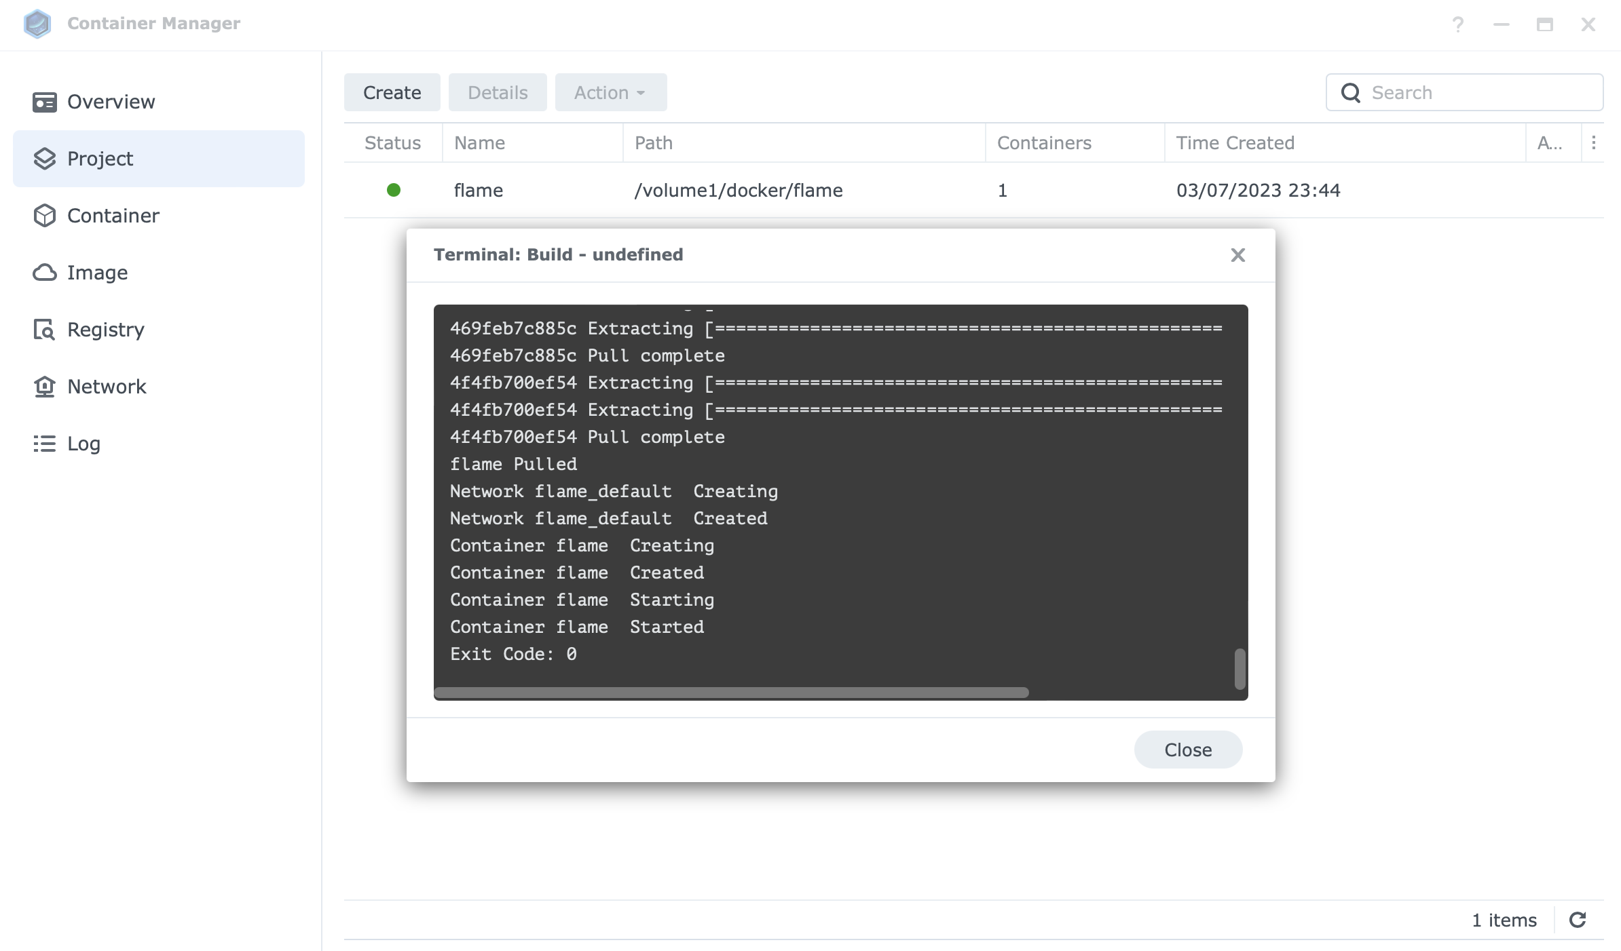Image resolution: width=1621 pixels, height=951 pixels.
Task: Click the Container cube icon in sidebar
Action: click(45, 216)
